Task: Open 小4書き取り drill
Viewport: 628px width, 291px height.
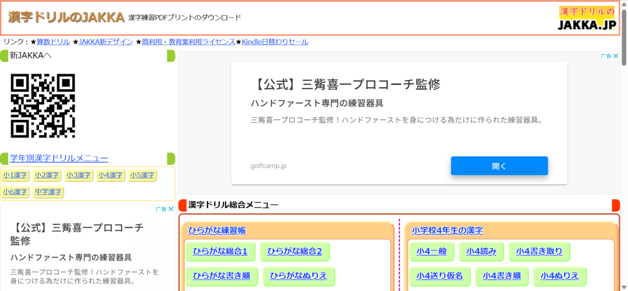Action: click(x=539, y=252)
